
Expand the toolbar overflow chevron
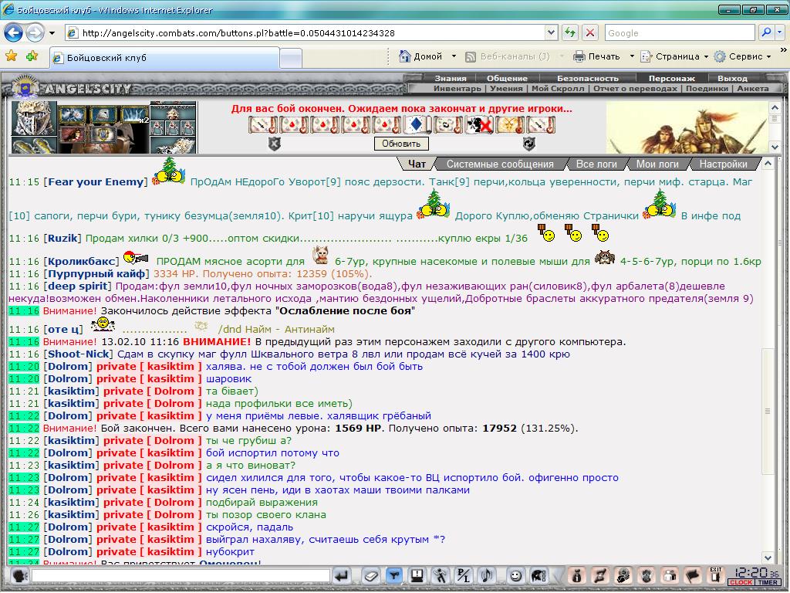pyautogui.click(x=784, y=50)
